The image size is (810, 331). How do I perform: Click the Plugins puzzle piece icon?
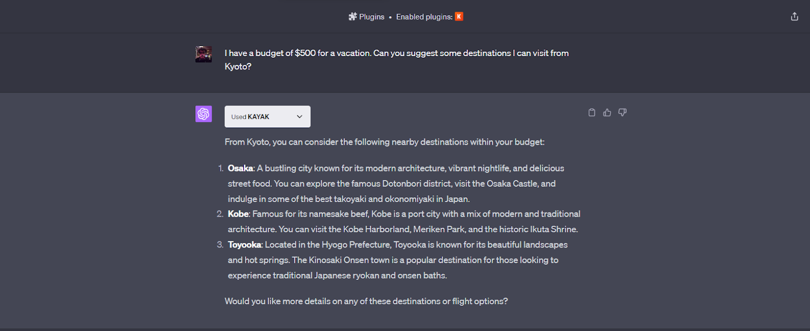pyautogui.click(x=353, y=17)
